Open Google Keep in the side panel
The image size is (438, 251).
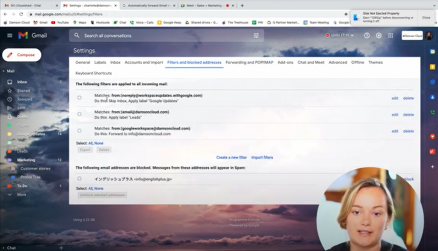432,66
